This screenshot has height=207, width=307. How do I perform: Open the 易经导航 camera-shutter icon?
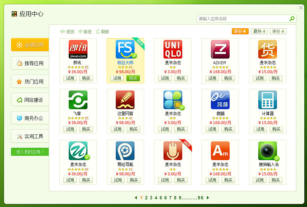pos(125,151)
